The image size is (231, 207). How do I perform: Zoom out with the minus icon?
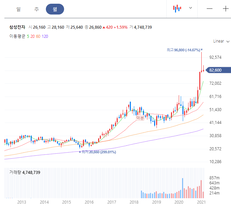point(209,9)
